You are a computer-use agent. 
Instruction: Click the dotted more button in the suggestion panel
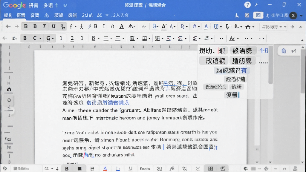pos(263,62)
